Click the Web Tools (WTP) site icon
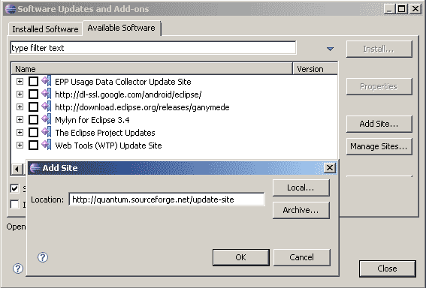The width and height of the screenshot is (426, 288). 46,145
